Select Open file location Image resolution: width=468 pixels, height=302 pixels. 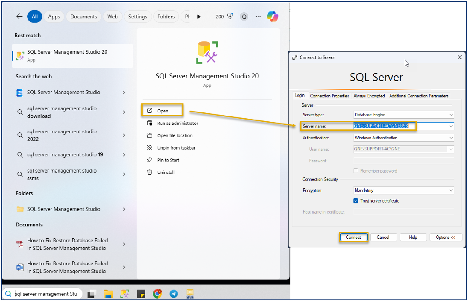(175, 135)
